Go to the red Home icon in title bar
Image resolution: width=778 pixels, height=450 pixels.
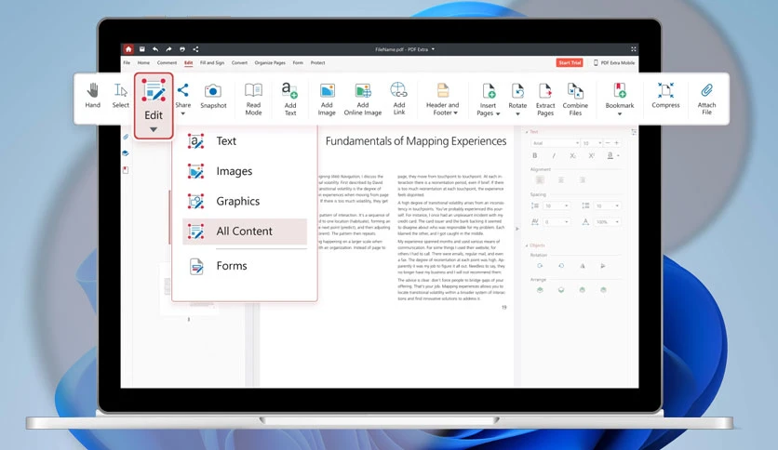point(128,49)
